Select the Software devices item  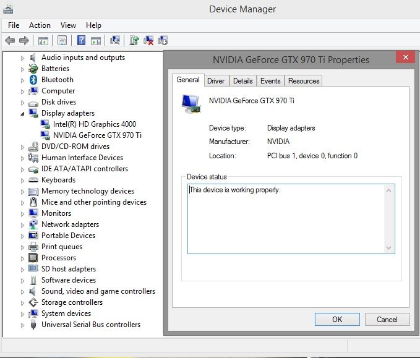coord(69,280)
